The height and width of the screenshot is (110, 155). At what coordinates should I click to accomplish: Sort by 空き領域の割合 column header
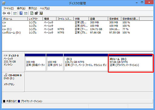point(130,19)
